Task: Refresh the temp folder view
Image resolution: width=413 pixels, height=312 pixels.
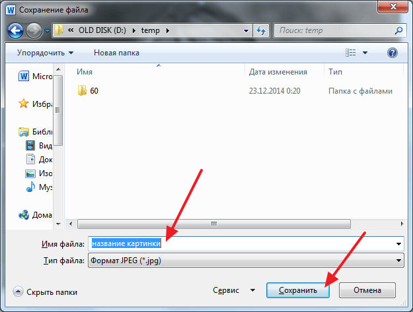Action: pyautogui.click(x=261, y=31)
